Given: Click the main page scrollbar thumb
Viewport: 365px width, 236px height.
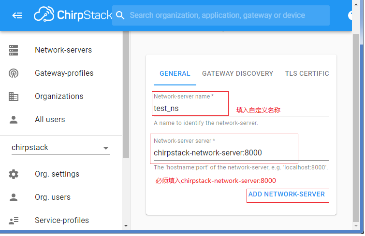Looking at the screenshot, I should [356, 128].
